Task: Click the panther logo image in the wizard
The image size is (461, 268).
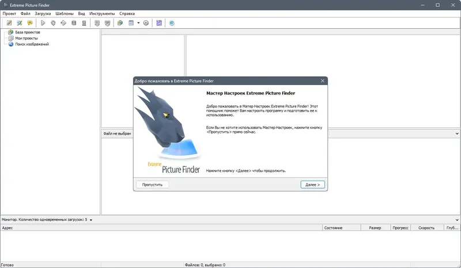Action: click(168, 131)
